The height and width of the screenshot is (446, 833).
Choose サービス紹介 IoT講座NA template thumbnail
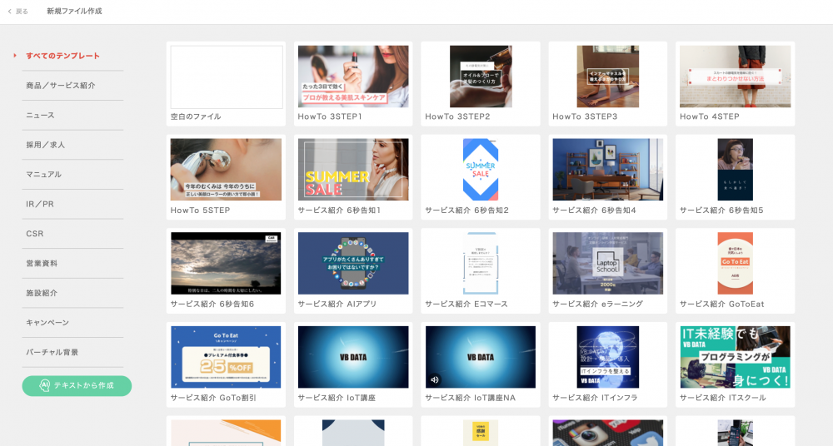481,357
